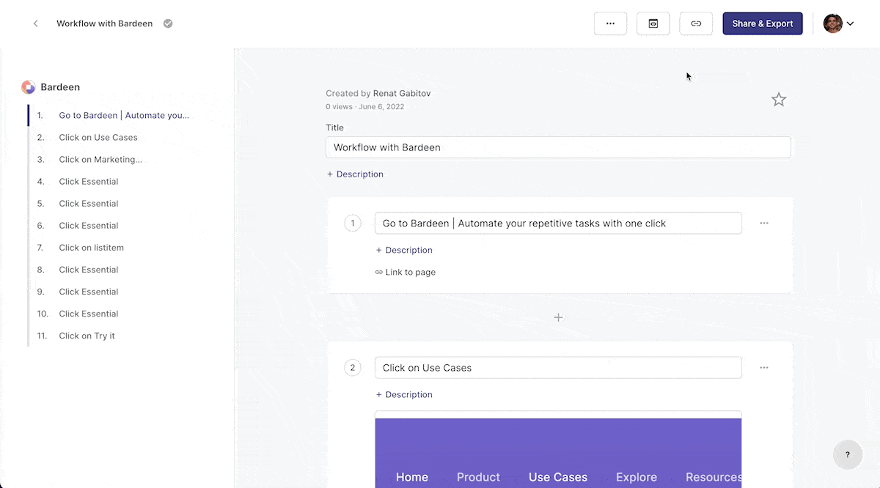The height and width of the screenshot is (488, 880).
Task: Click the step number 2 circle badge
Action: tap(353, 368)
